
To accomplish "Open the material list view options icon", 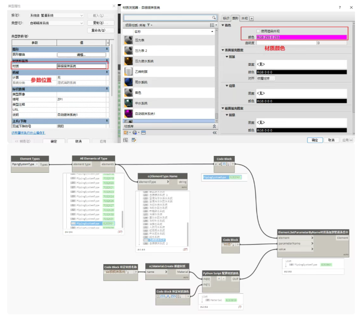I will click(213, 25).
